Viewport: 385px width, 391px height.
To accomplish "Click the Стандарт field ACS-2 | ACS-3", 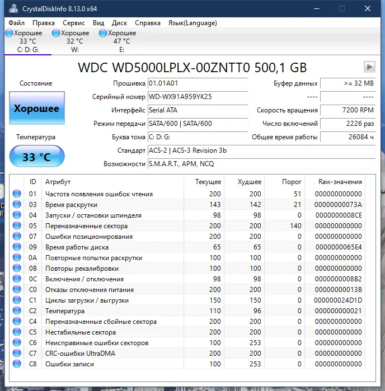I will 261,150.
